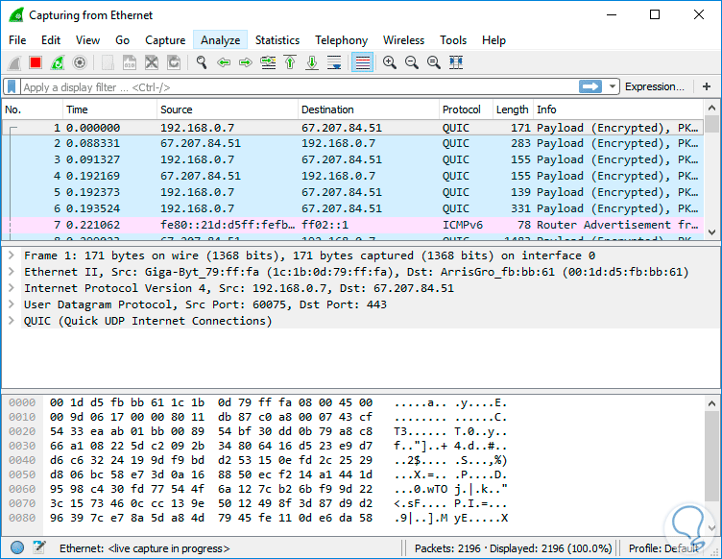Click Packets: 2196 status bar text
The height and width of the screenshot is (559, 722).
(x=447, y=548)
